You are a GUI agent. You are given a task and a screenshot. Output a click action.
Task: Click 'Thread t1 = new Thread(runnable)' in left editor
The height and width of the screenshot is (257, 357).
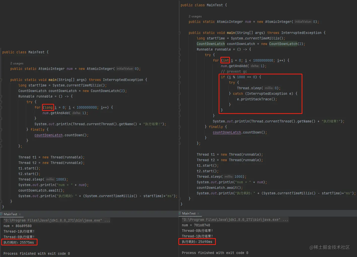51,157
